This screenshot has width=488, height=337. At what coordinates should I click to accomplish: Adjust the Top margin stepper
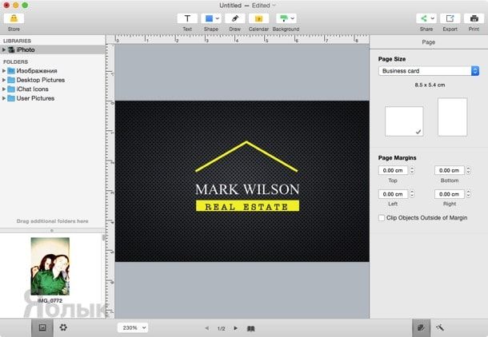point(412,170)
